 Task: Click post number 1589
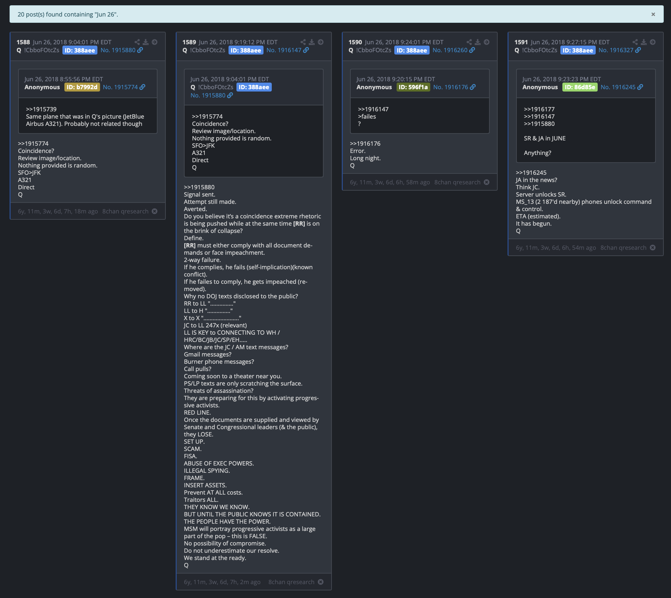click(189, 42)
